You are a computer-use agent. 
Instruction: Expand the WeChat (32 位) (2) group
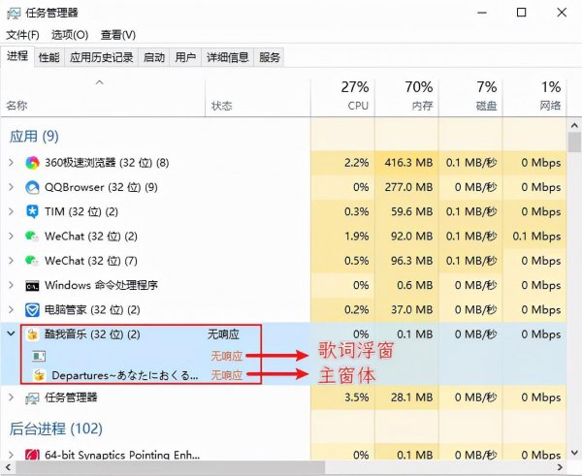pyautogui.click(x=11, y=236)
